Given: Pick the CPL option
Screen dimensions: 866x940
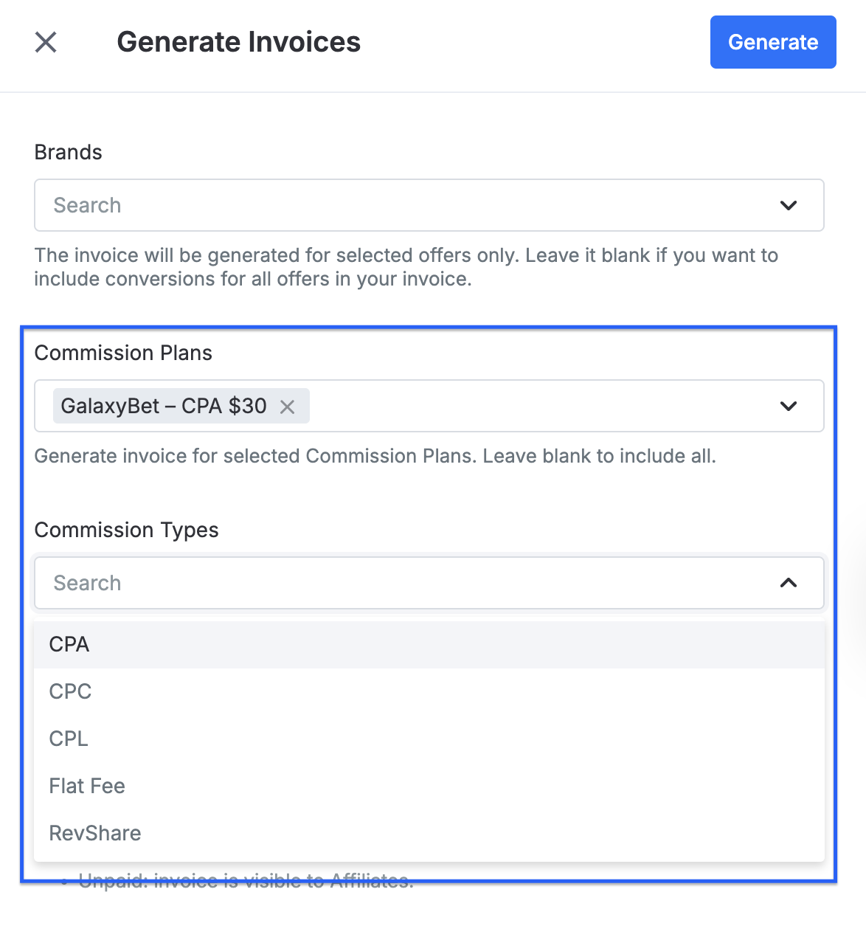Looking at the screenshot, I should pyautogui.click(x=429, y=739).
